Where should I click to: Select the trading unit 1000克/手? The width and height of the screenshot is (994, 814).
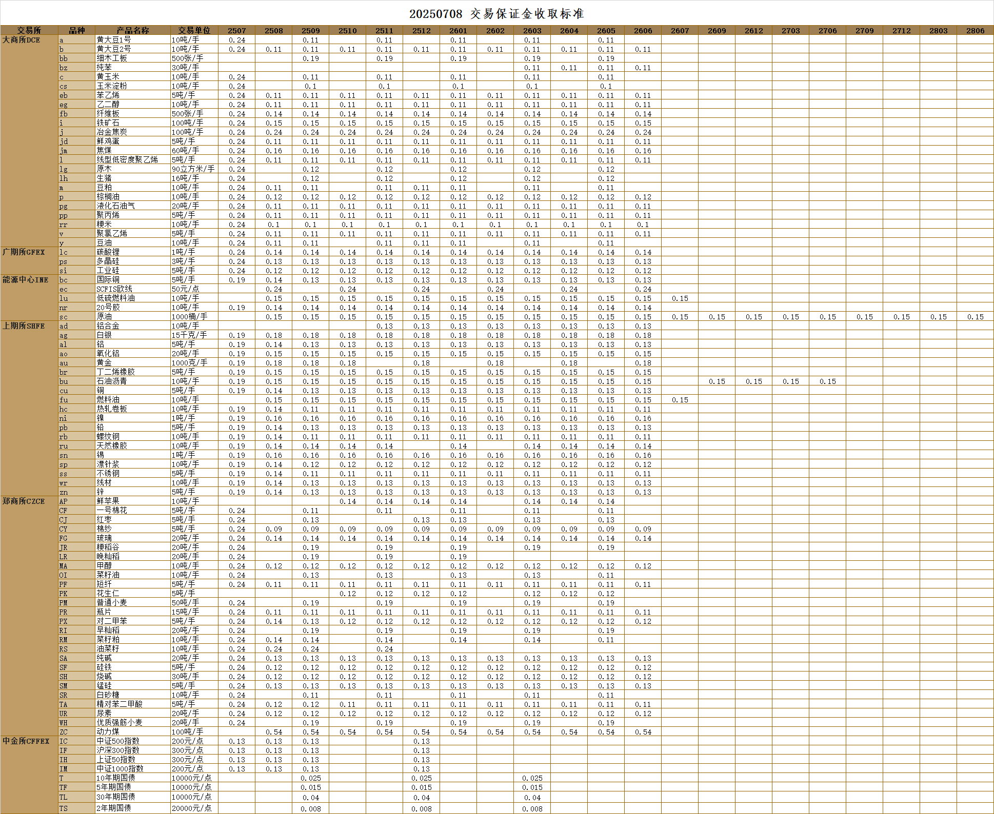(190, 363)
